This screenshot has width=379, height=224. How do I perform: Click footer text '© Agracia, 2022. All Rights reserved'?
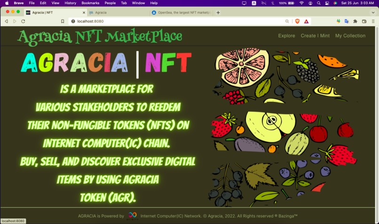coord(238,216)
